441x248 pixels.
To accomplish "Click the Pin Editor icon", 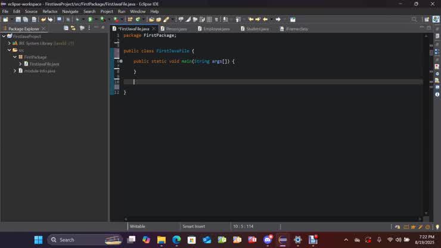I will (x=293, y=20).
